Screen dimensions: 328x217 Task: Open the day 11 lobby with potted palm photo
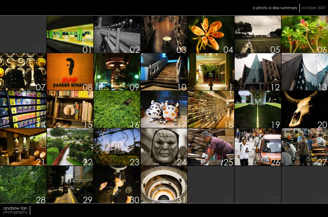point(211,72)
